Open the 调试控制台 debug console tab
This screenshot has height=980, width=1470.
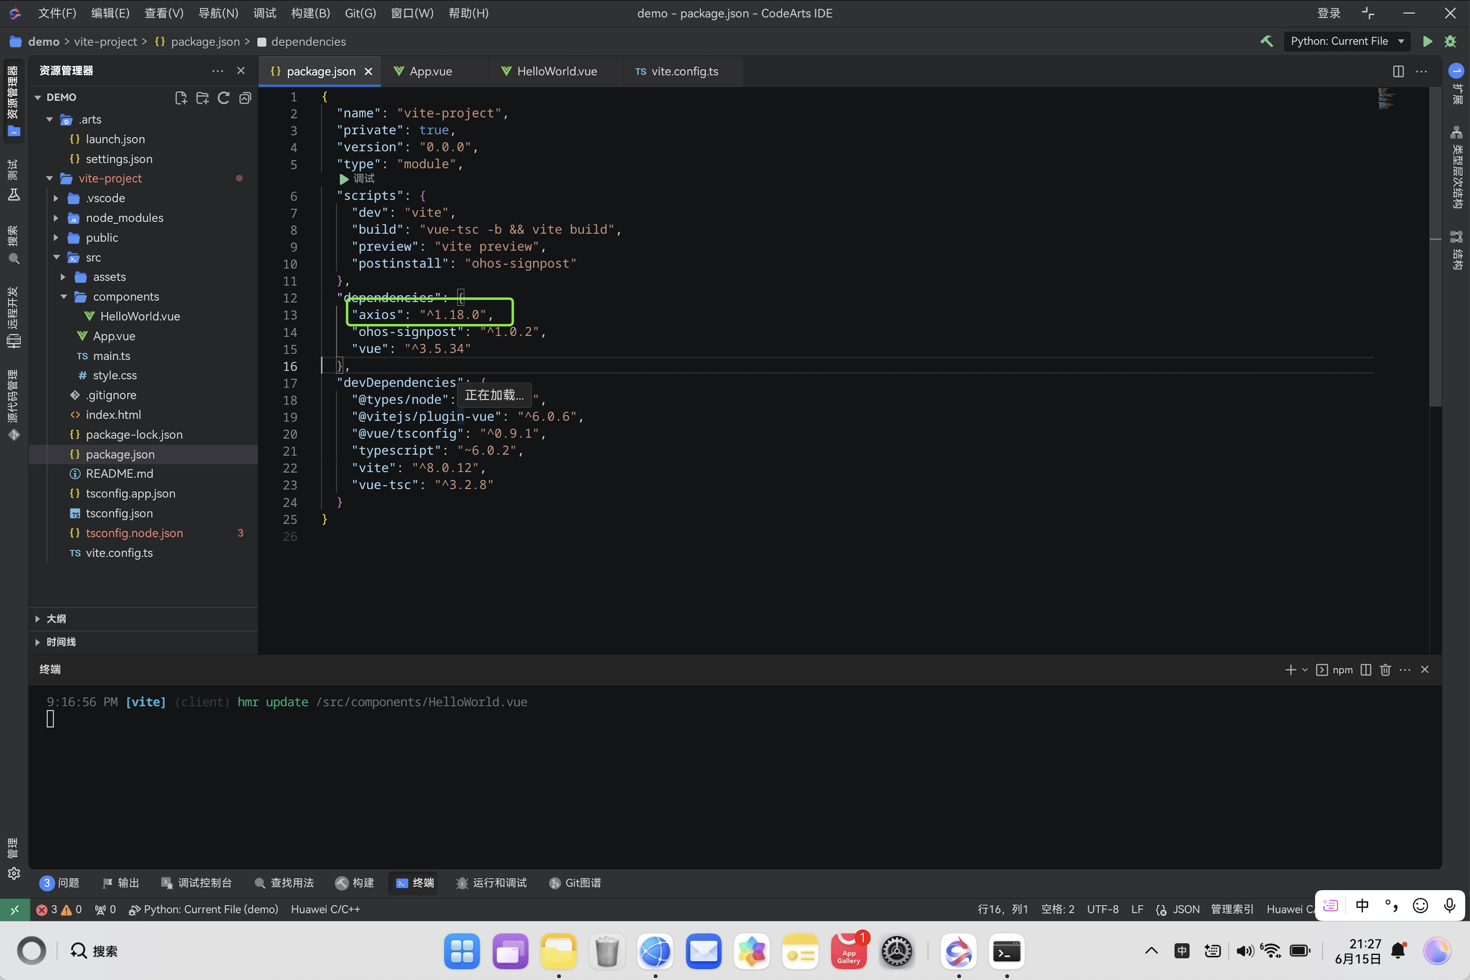tap(197, 883)
